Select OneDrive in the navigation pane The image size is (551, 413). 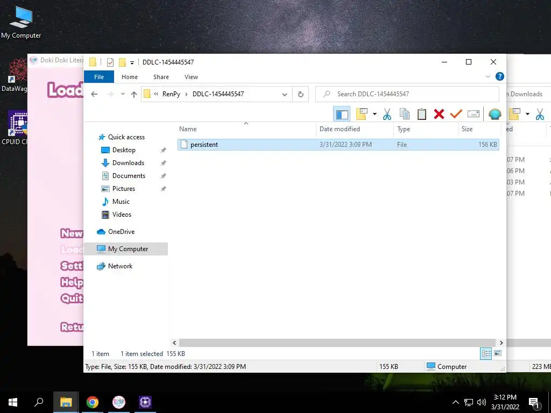coord(121,232)
